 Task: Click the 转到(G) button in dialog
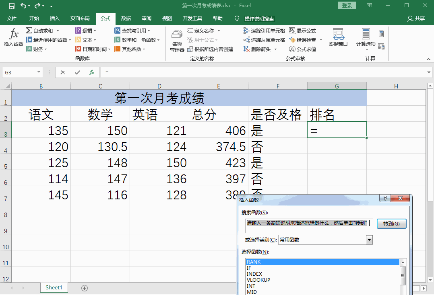[x=391, y=224]
